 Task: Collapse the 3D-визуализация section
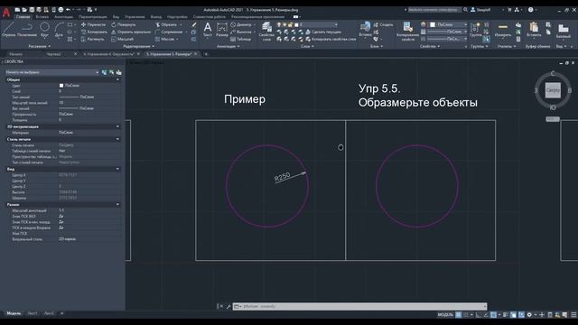117,126
